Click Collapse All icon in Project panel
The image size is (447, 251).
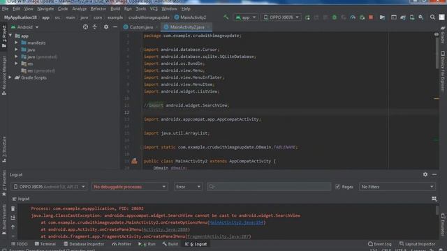coord(95,27)
